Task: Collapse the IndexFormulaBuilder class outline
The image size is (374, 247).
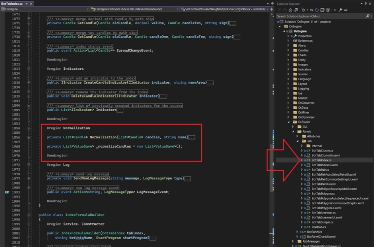Action: point(29,215)
